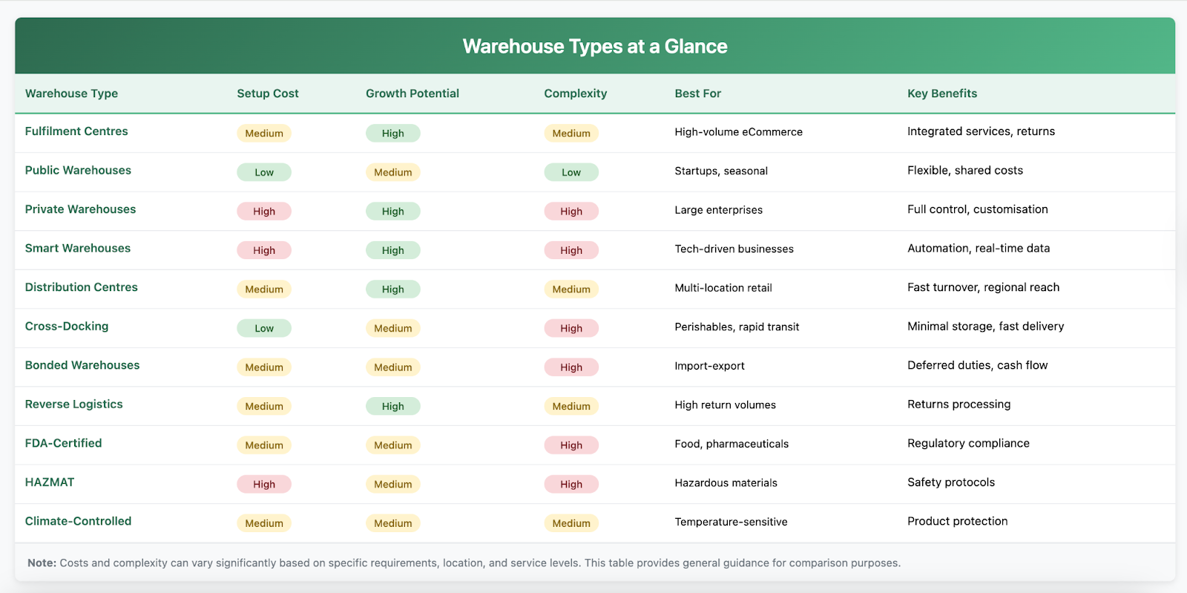The width and height of the screenshot is (1187, 593).
Task: Click the Returns processing cell
Action: pos(959,404)
